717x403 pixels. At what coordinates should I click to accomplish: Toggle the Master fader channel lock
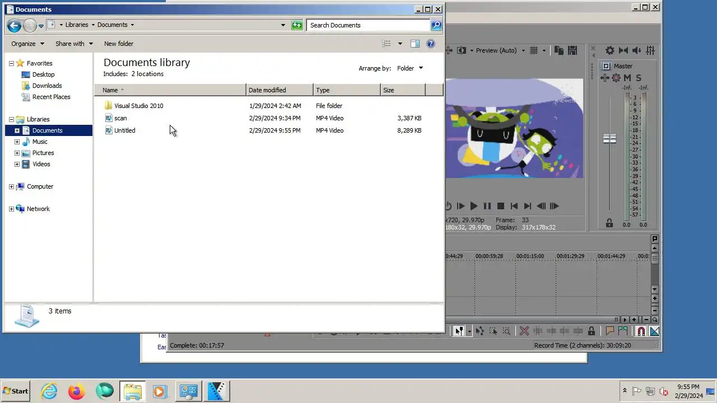609,223
